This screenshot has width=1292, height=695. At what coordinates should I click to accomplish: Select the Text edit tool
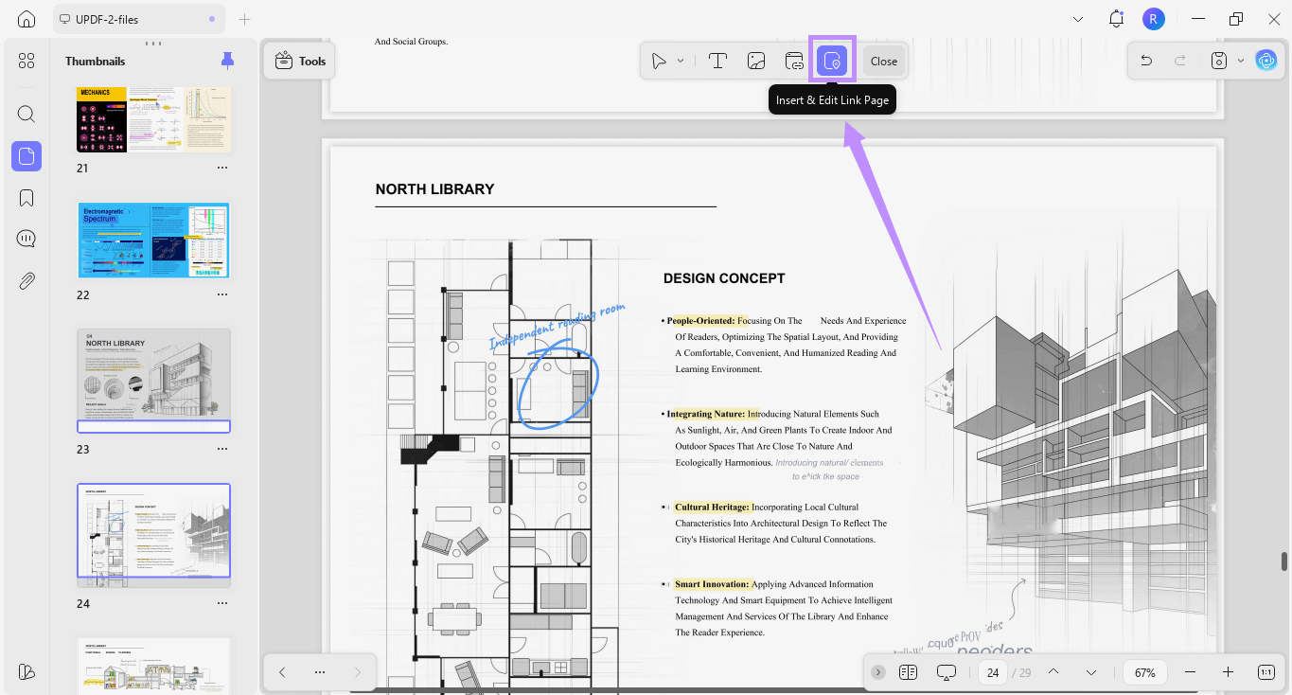pos(717,61)
